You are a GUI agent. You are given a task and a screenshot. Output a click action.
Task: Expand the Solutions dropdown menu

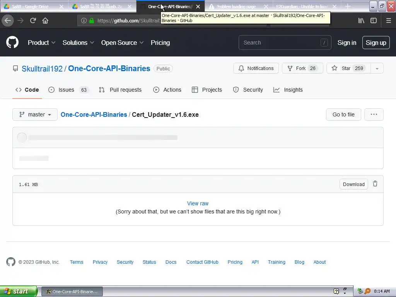click(78, 43)
